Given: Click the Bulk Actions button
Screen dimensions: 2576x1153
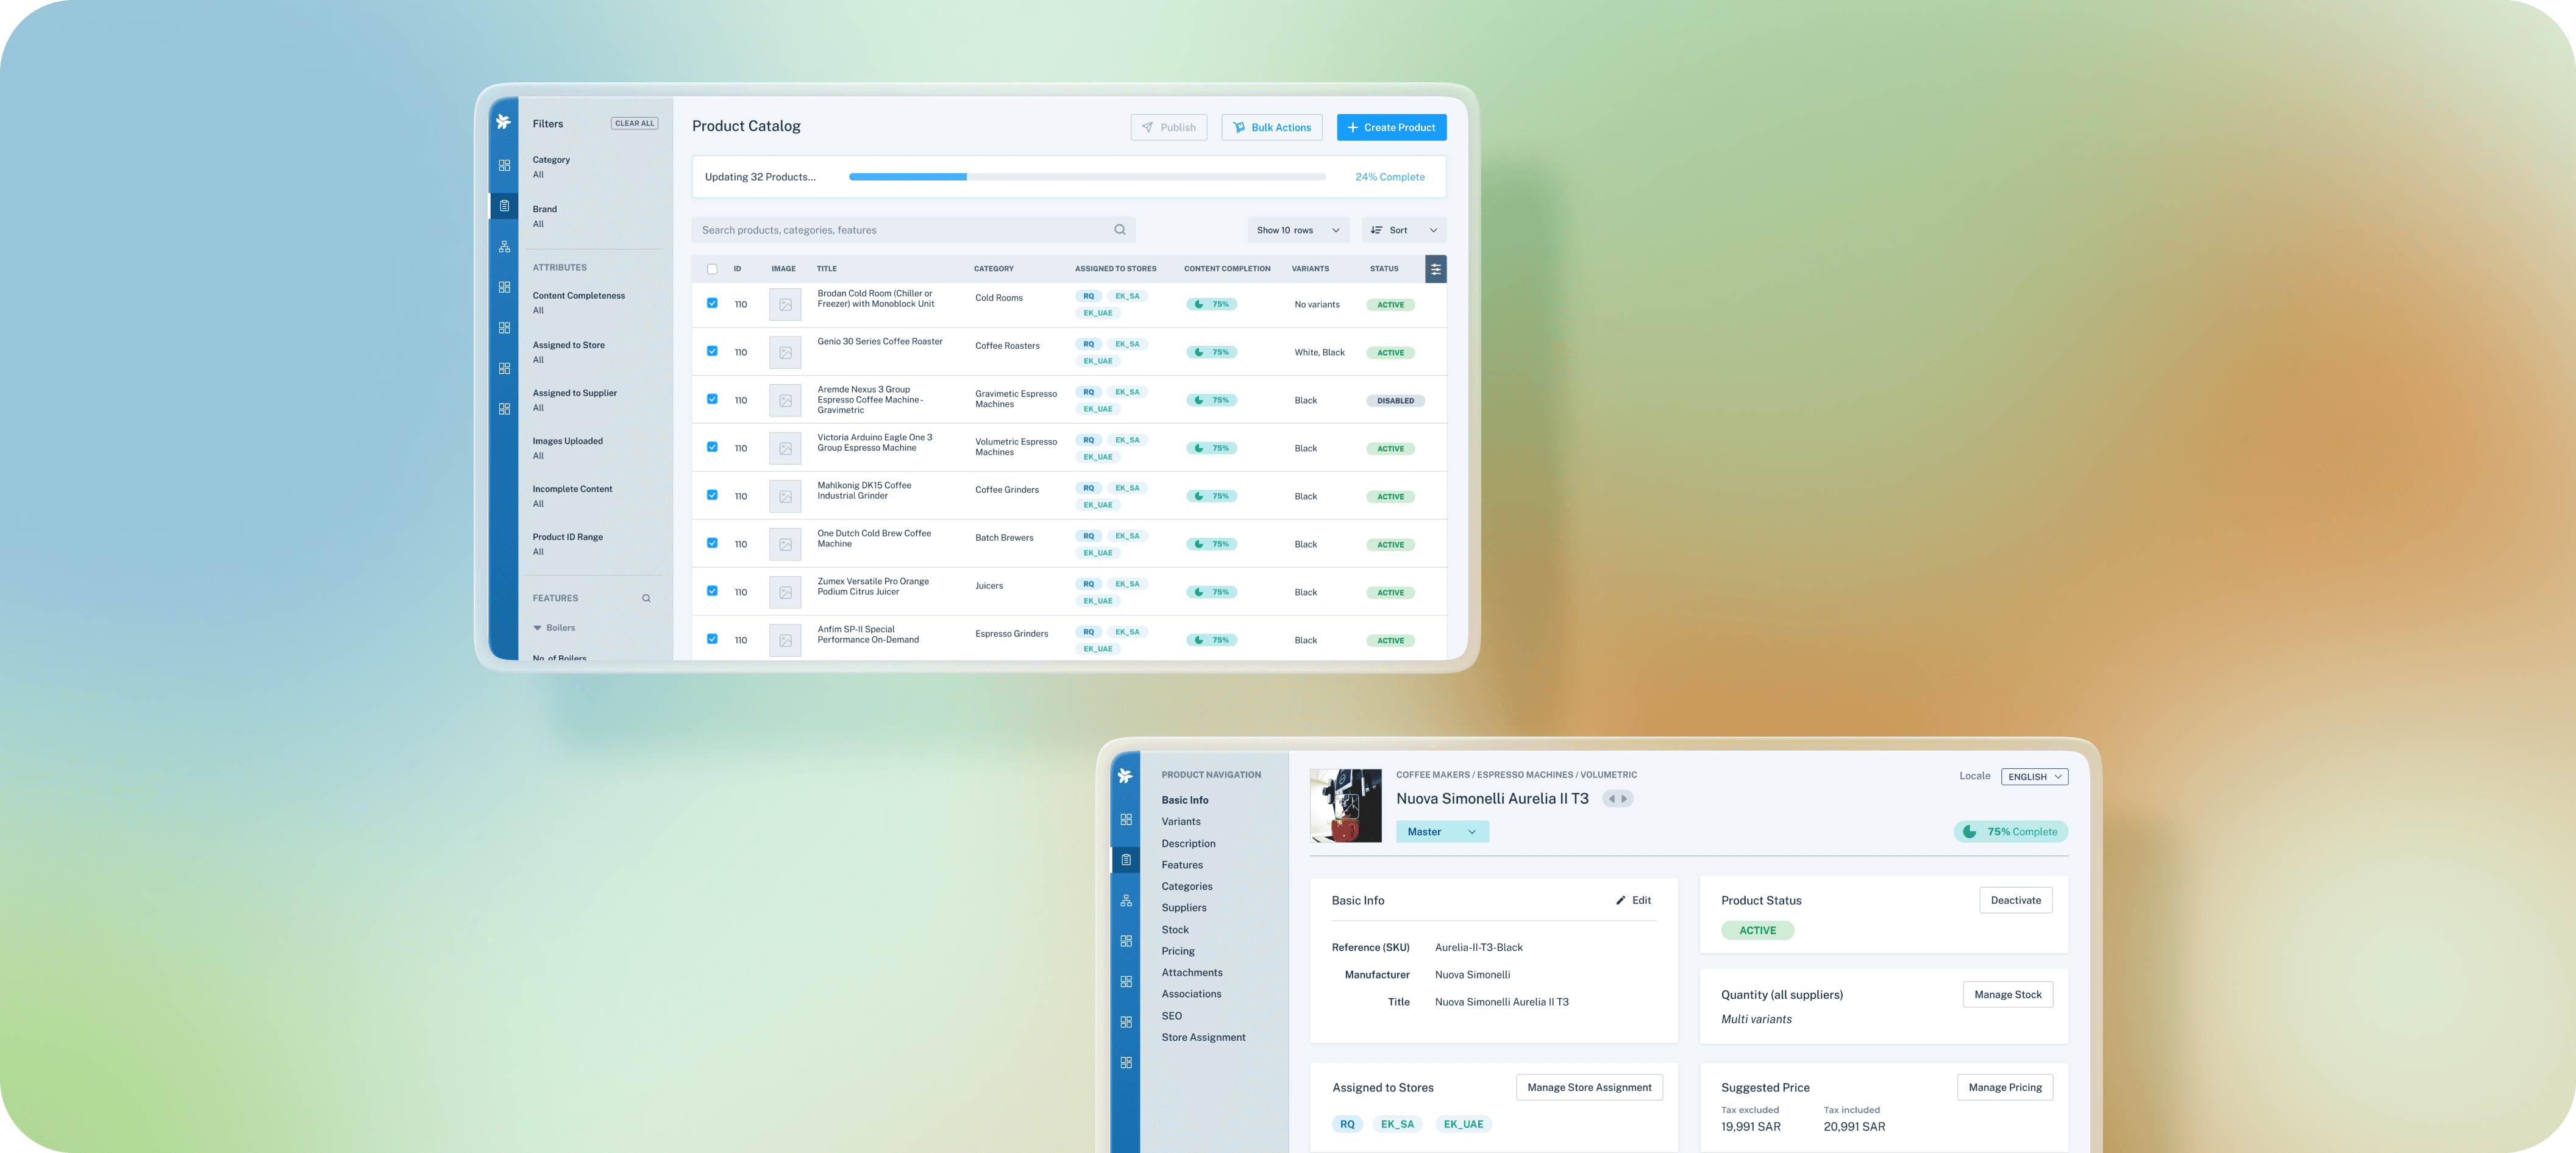Looking at the screenshot, I should [x=1271, y=127].
